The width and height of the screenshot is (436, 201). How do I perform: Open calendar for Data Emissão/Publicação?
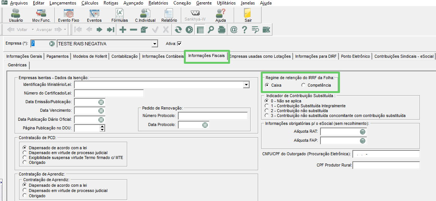click(x=101, y=102)
